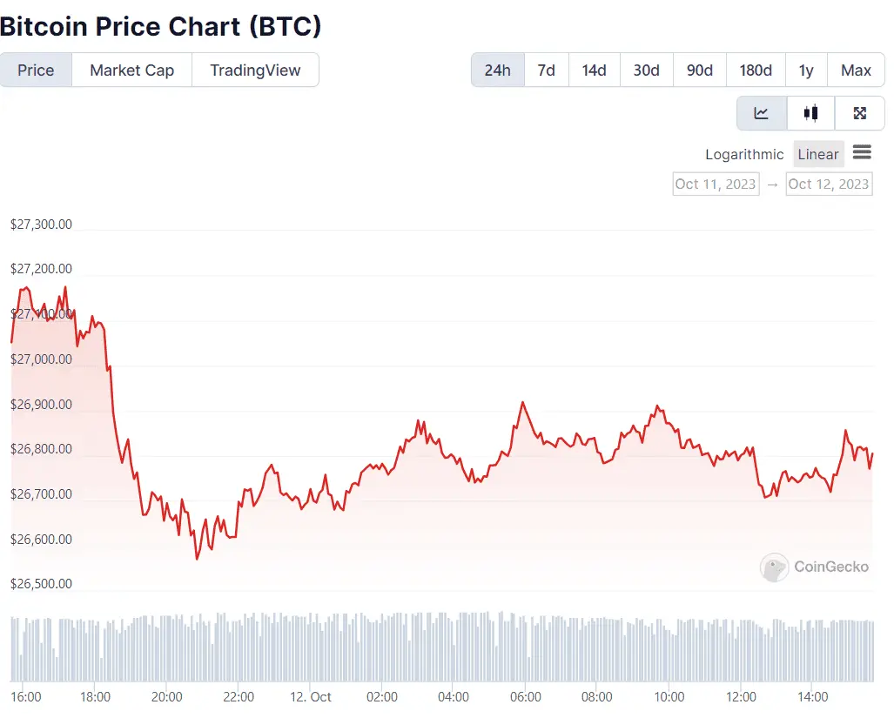Toggle the 24h time range
The image size is (894, 718).
click(497, 70)
